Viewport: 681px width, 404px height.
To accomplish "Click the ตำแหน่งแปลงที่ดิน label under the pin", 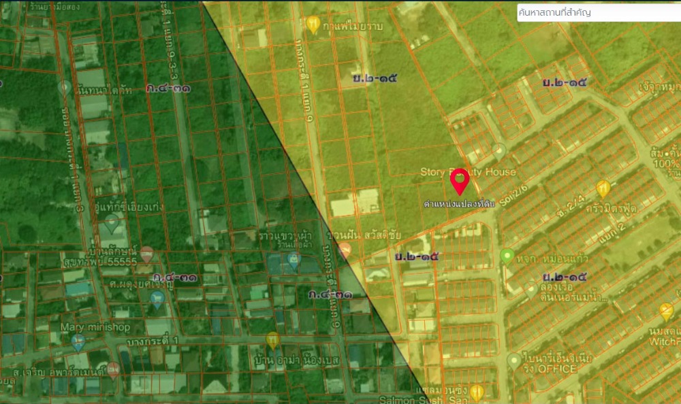I will point(455,204).
